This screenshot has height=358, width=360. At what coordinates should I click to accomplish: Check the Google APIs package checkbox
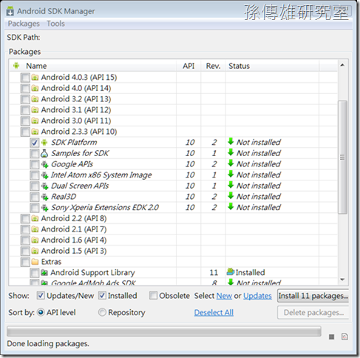35,164
